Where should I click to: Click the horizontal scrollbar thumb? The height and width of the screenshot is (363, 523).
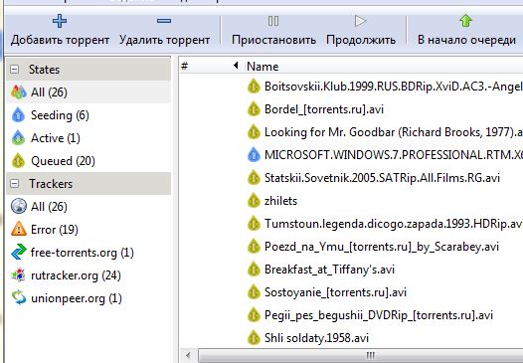[361, 355]
